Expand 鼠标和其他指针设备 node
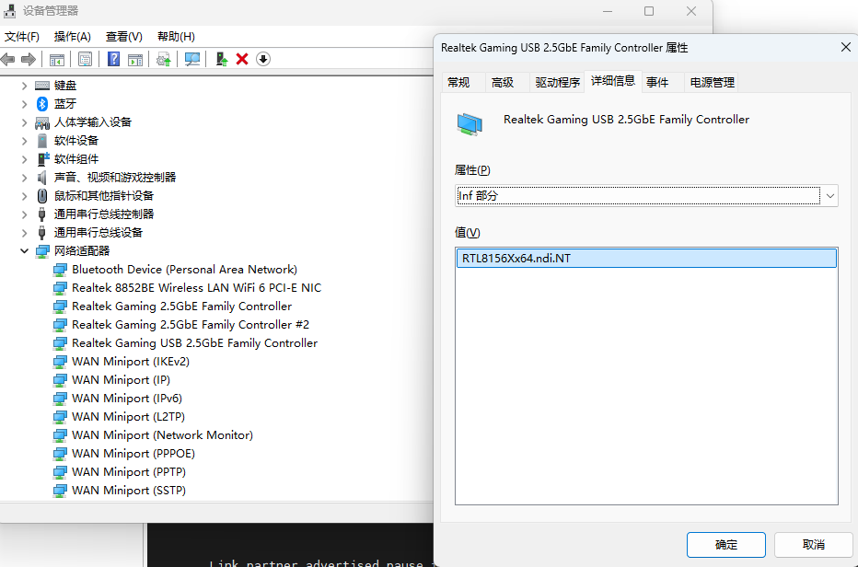858x567 pixels. pyautogui.click(x=24, y=196)
